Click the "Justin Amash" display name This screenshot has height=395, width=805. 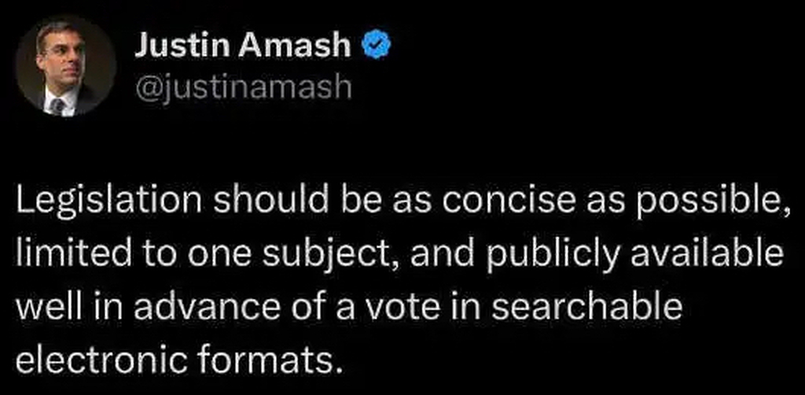242,47
